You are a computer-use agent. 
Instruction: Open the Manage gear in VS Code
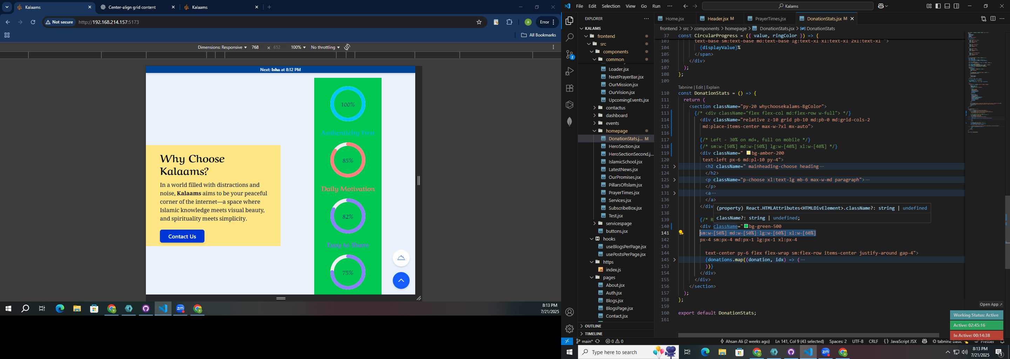click(x=570, y=329)
